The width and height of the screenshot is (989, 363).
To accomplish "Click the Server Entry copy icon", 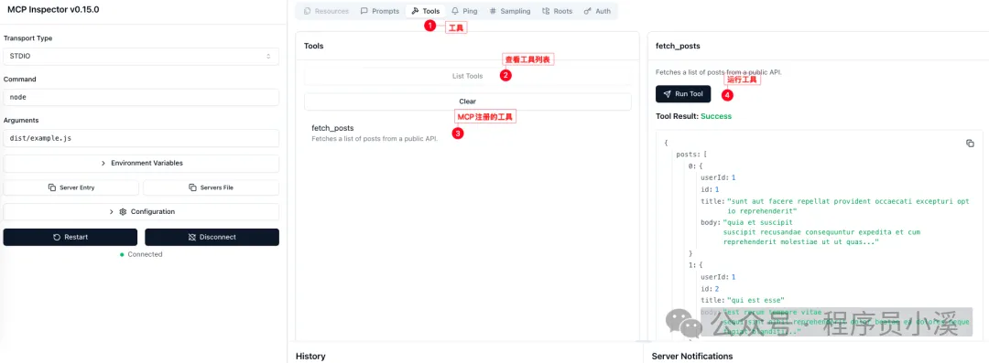I will (52, 187).
